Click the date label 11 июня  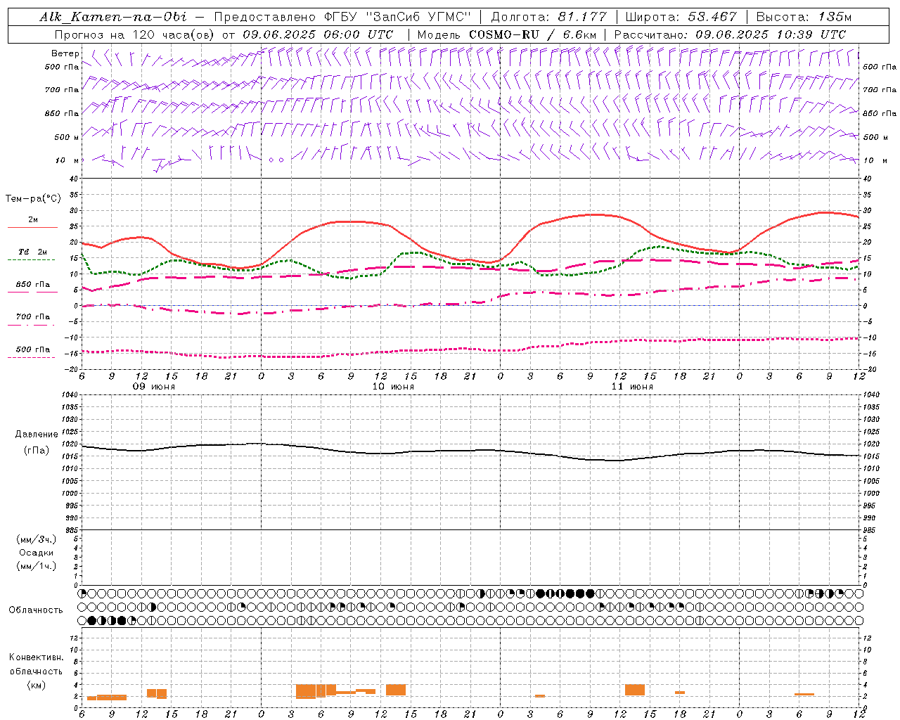(x=632, y=386)
